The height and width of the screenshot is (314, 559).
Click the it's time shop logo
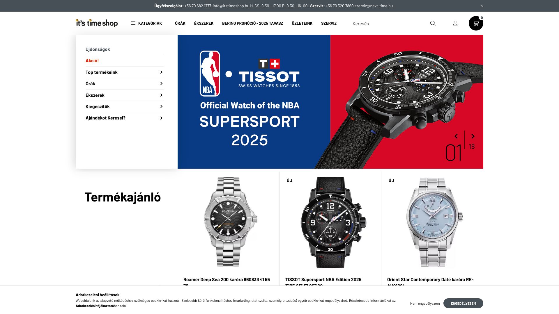click(97, 23)
